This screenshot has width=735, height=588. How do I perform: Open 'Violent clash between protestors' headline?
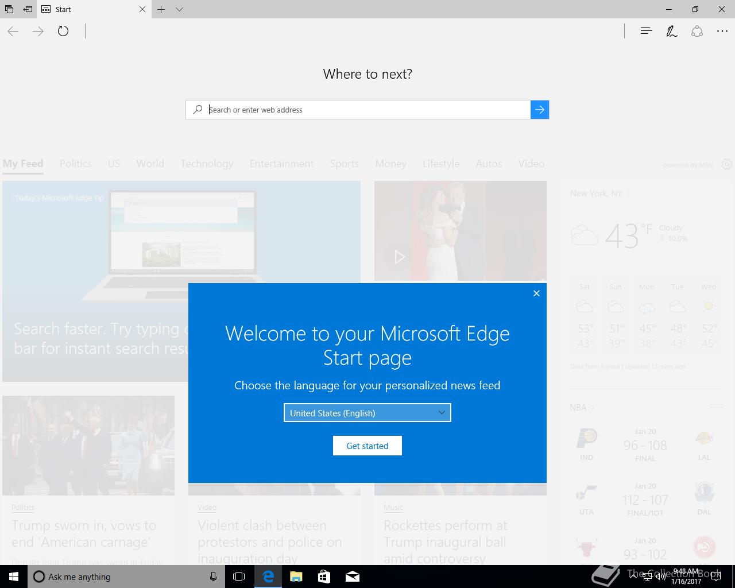point(270,542)
